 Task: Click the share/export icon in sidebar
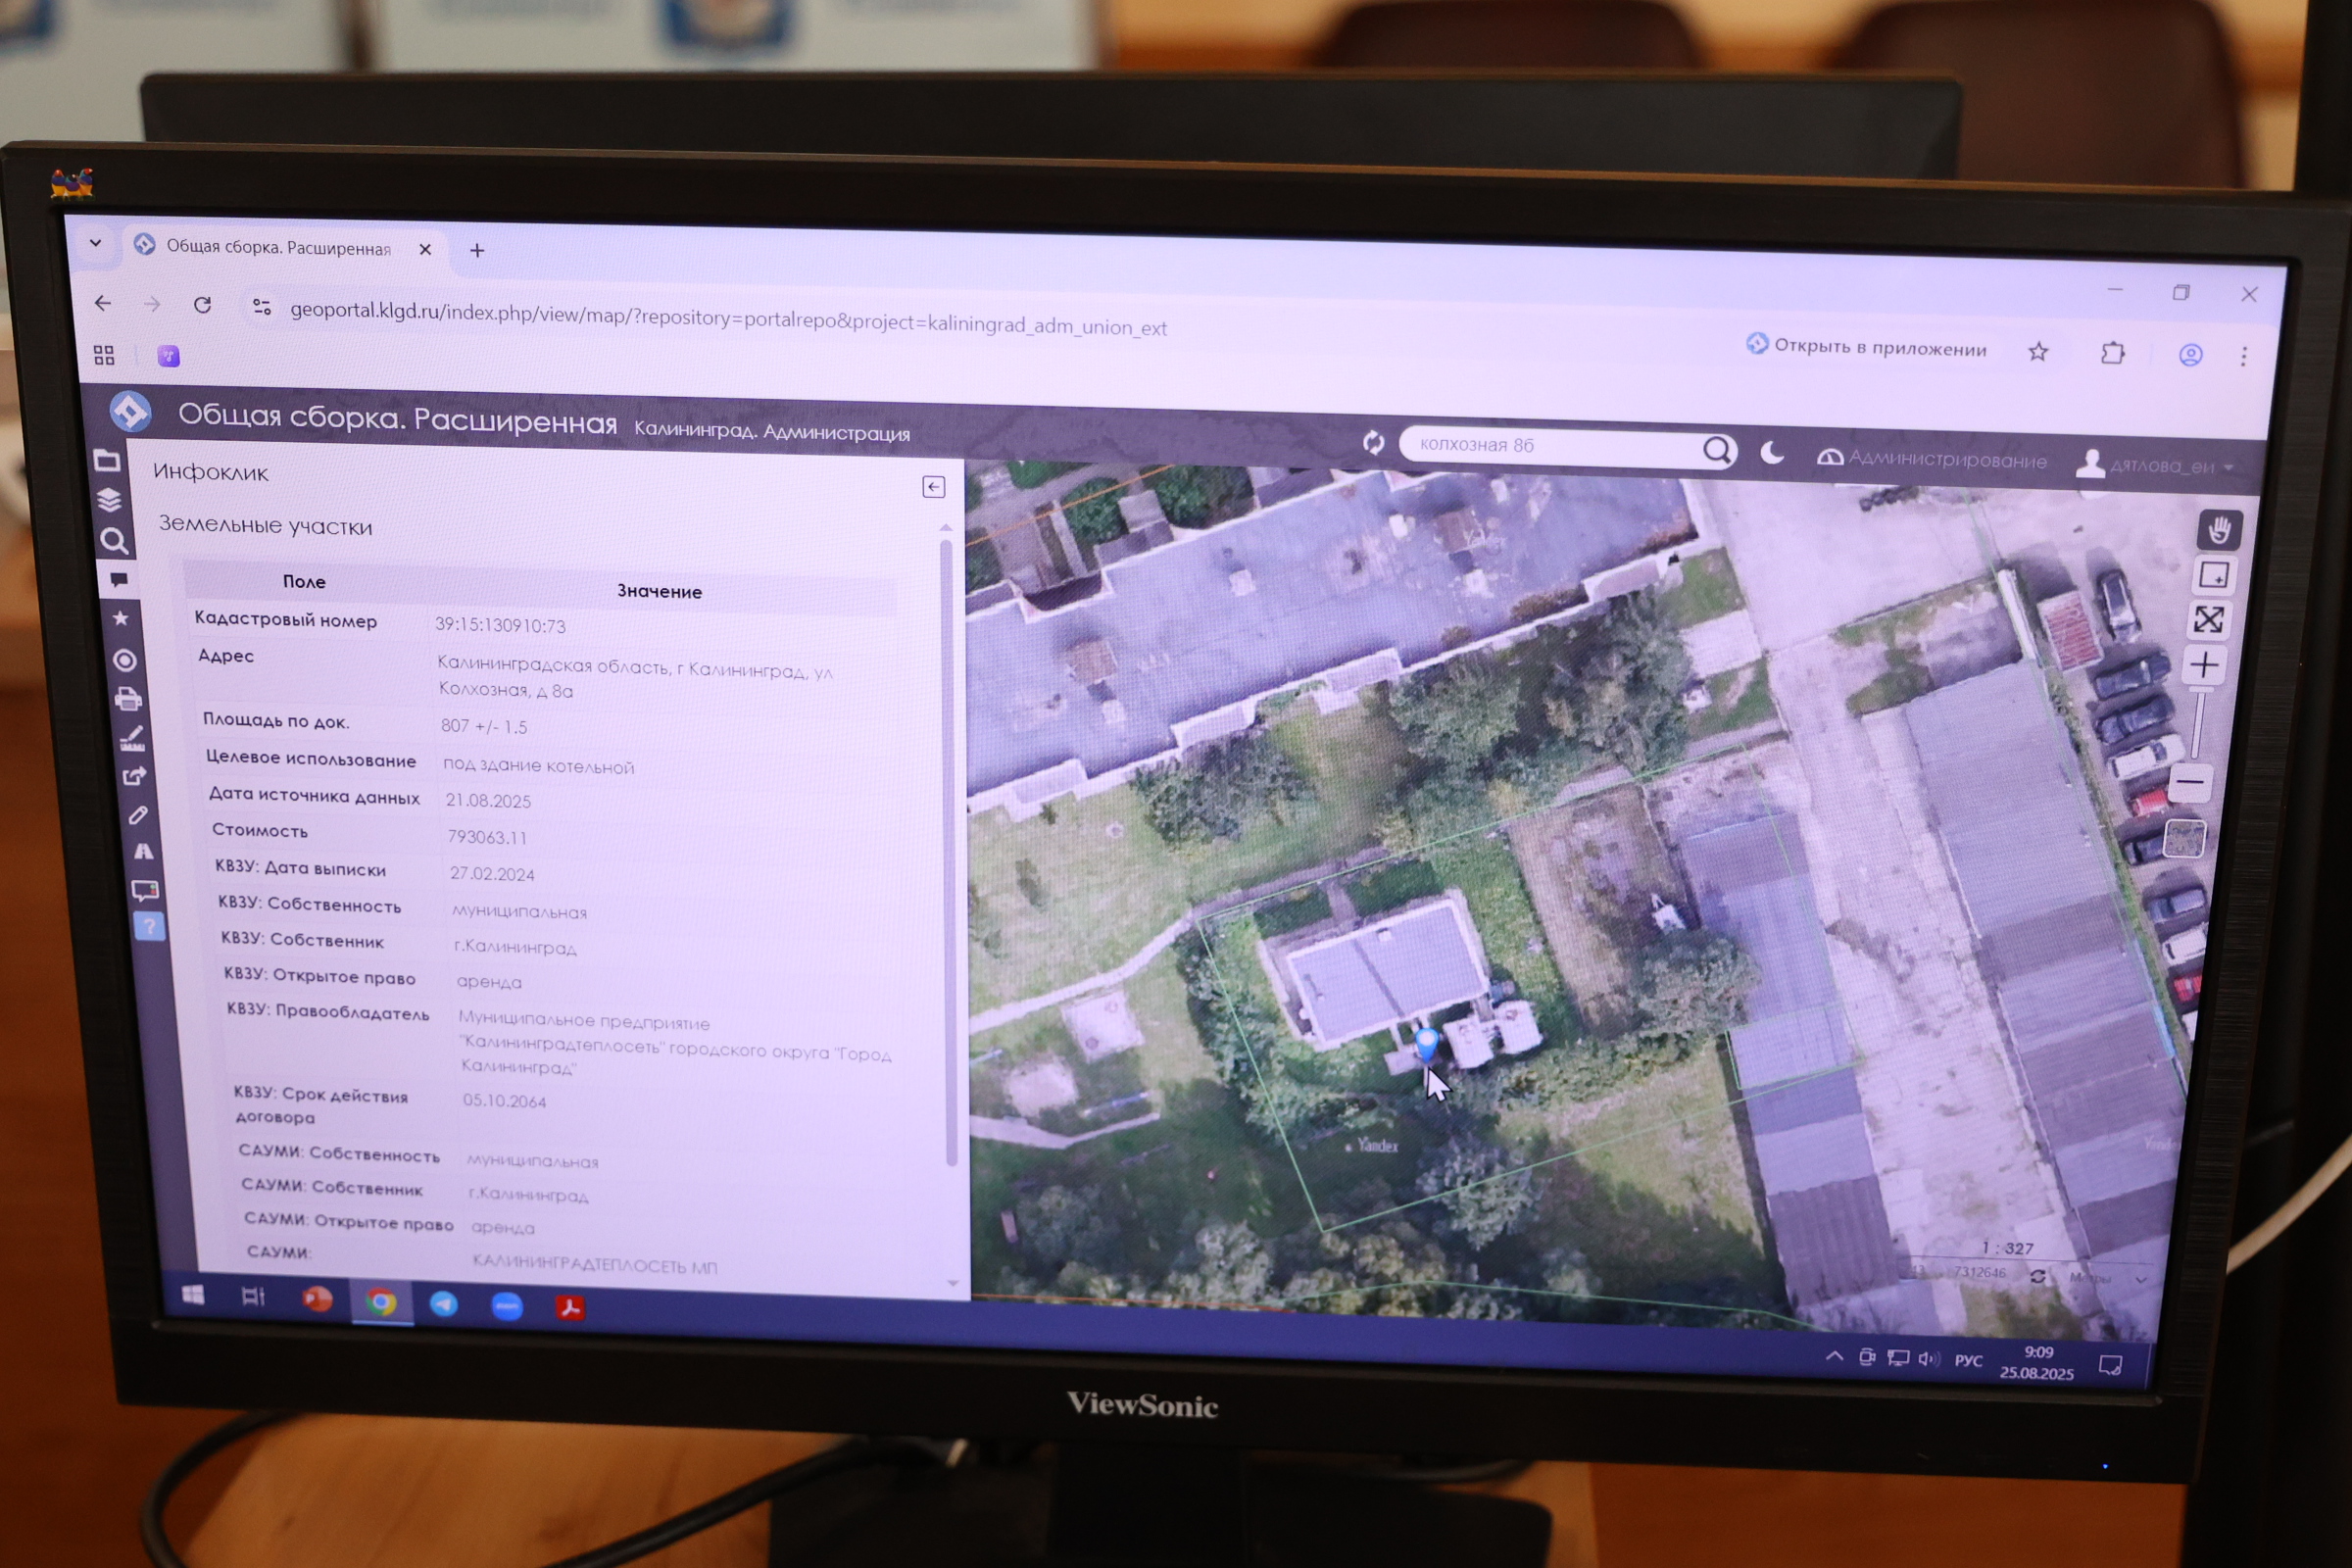pyautogui.click(x=134, y=776)
